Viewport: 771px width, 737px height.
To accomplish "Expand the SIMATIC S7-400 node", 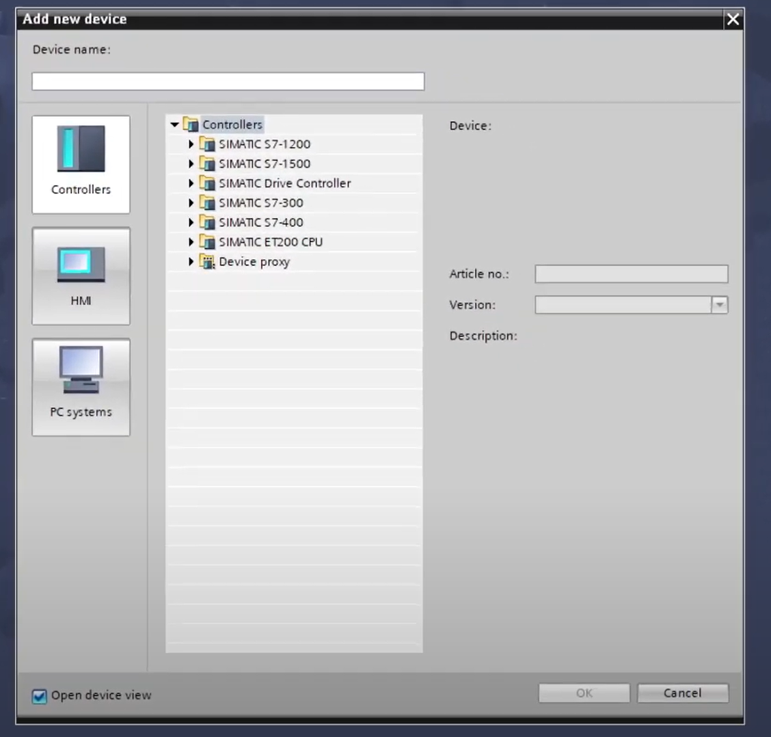I will tap(191, 222).
